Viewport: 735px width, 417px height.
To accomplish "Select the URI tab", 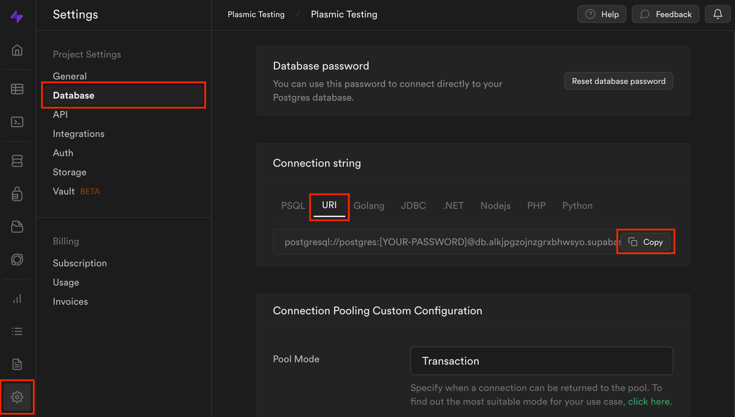I will [329, 205].
